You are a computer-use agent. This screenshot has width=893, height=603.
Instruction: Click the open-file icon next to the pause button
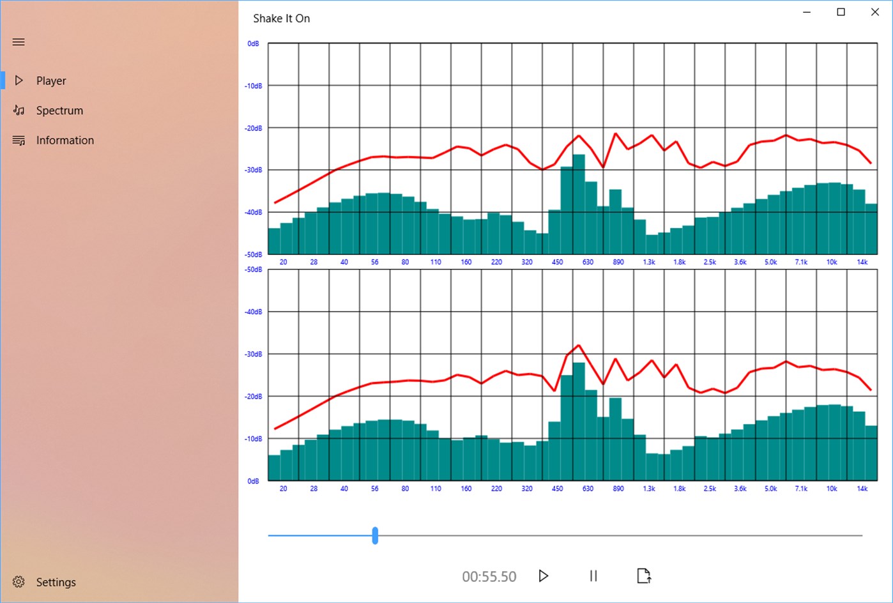644,576
